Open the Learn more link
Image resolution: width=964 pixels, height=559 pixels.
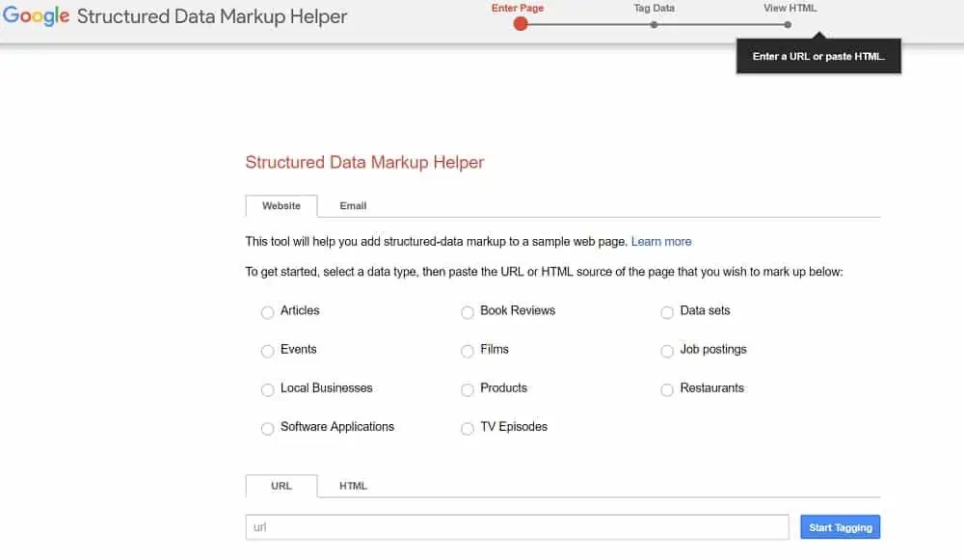coord(661,242)
